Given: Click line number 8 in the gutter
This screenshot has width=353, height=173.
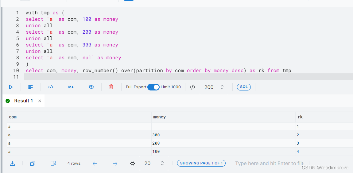Looking at the screenshot, I should (17, 58).
